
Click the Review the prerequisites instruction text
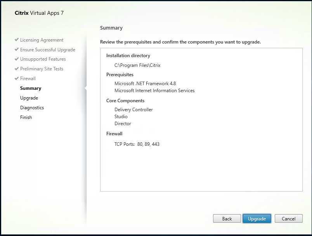point(180,42)
